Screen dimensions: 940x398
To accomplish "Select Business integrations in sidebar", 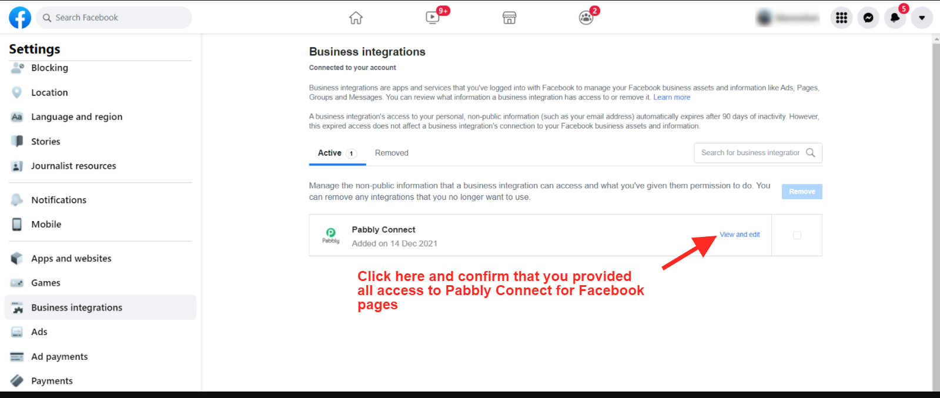I will pos(101,307).
